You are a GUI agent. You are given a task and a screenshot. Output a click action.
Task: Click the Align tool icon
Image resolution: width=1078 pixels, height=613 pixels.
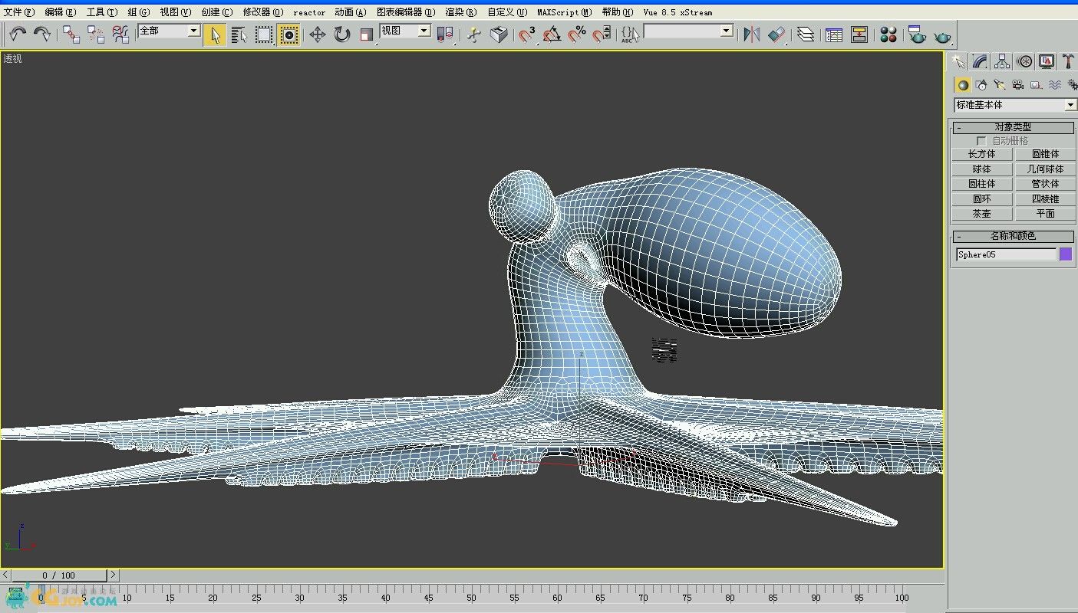tap(776, 34)
